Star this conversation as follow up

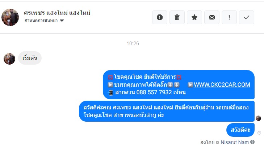tap(194, 17)
